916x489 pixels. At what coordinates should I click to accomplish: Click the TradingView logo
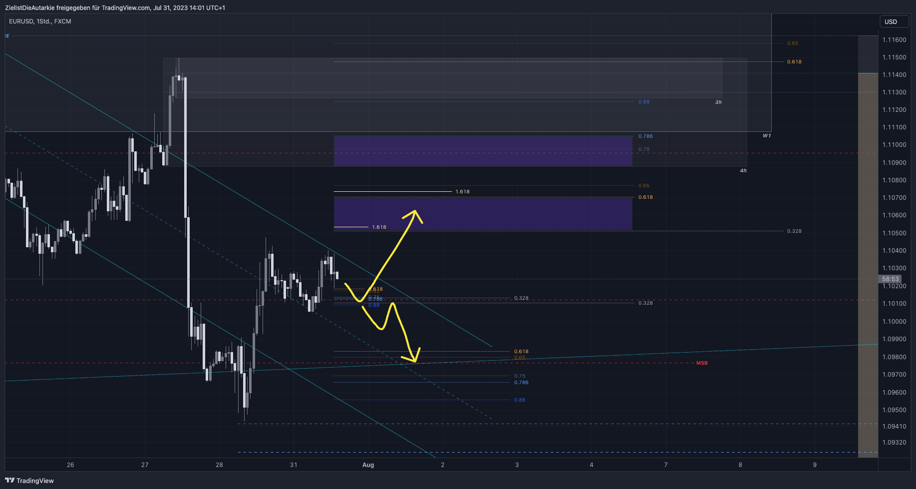tap(29, 481)
